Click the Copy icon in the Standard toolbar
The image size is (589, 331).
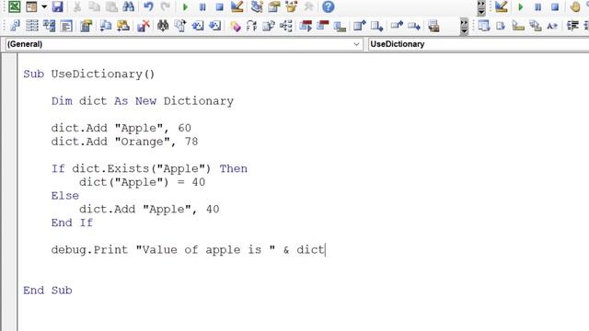94,6
